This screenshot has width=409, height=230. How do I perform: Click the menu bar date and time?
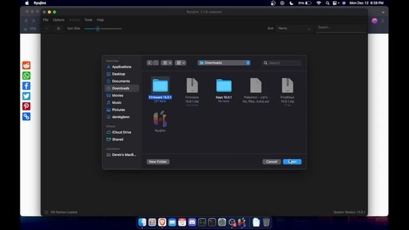click(366, 3)
